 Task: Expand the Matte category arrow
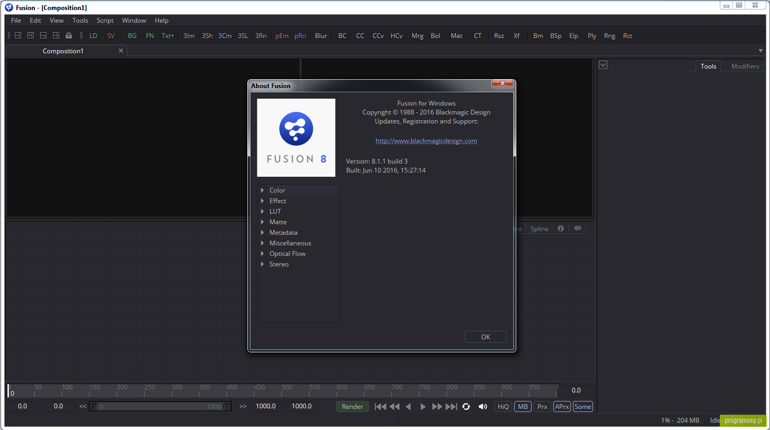point(262,222)
